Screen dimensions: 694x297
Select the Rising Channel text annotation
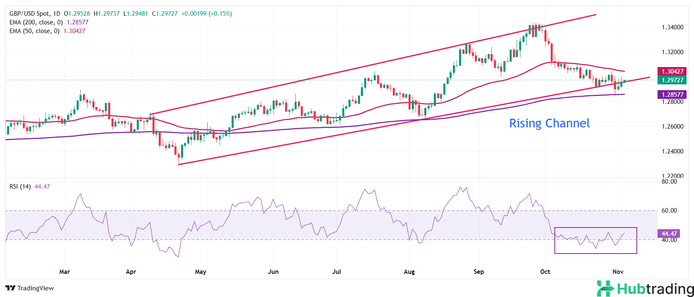click(549, 123)
